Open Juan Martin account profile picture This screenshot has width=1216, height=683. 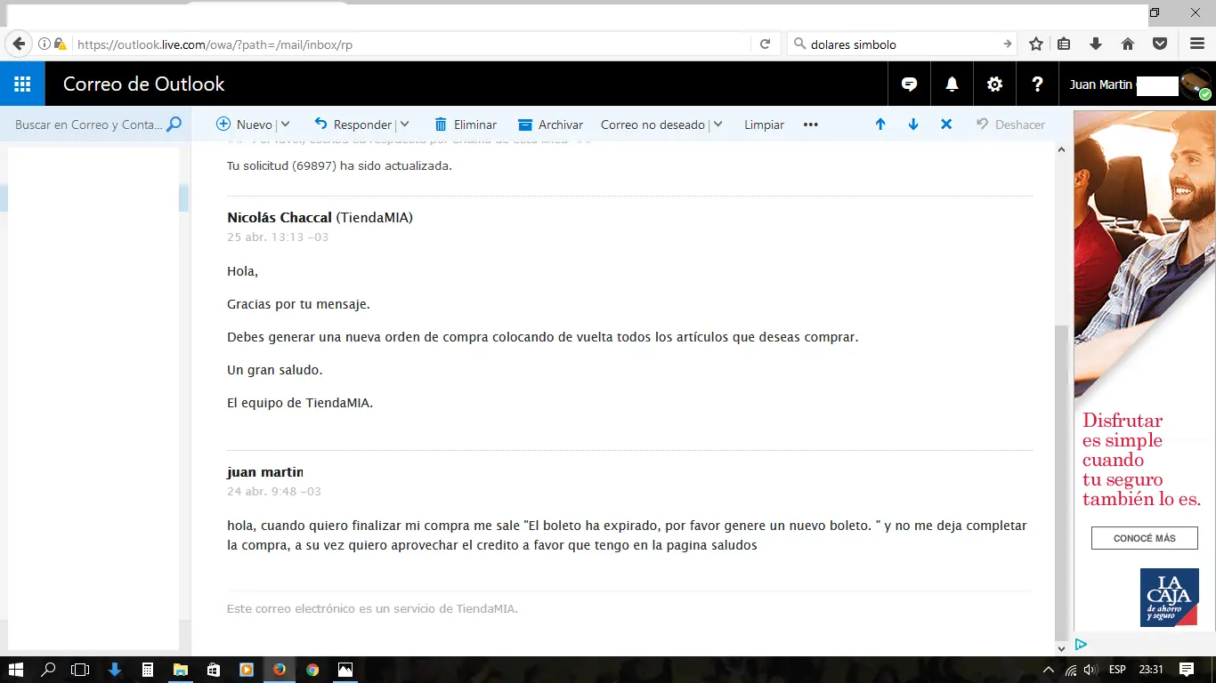coord(1196,84)
